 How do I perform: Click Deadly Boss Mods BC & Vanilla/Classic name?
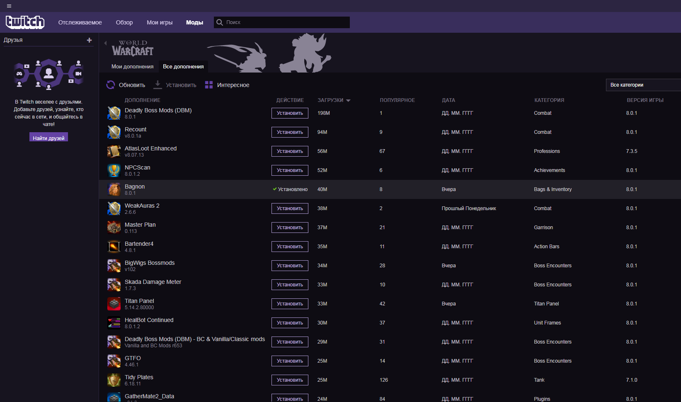pos(195,339)
